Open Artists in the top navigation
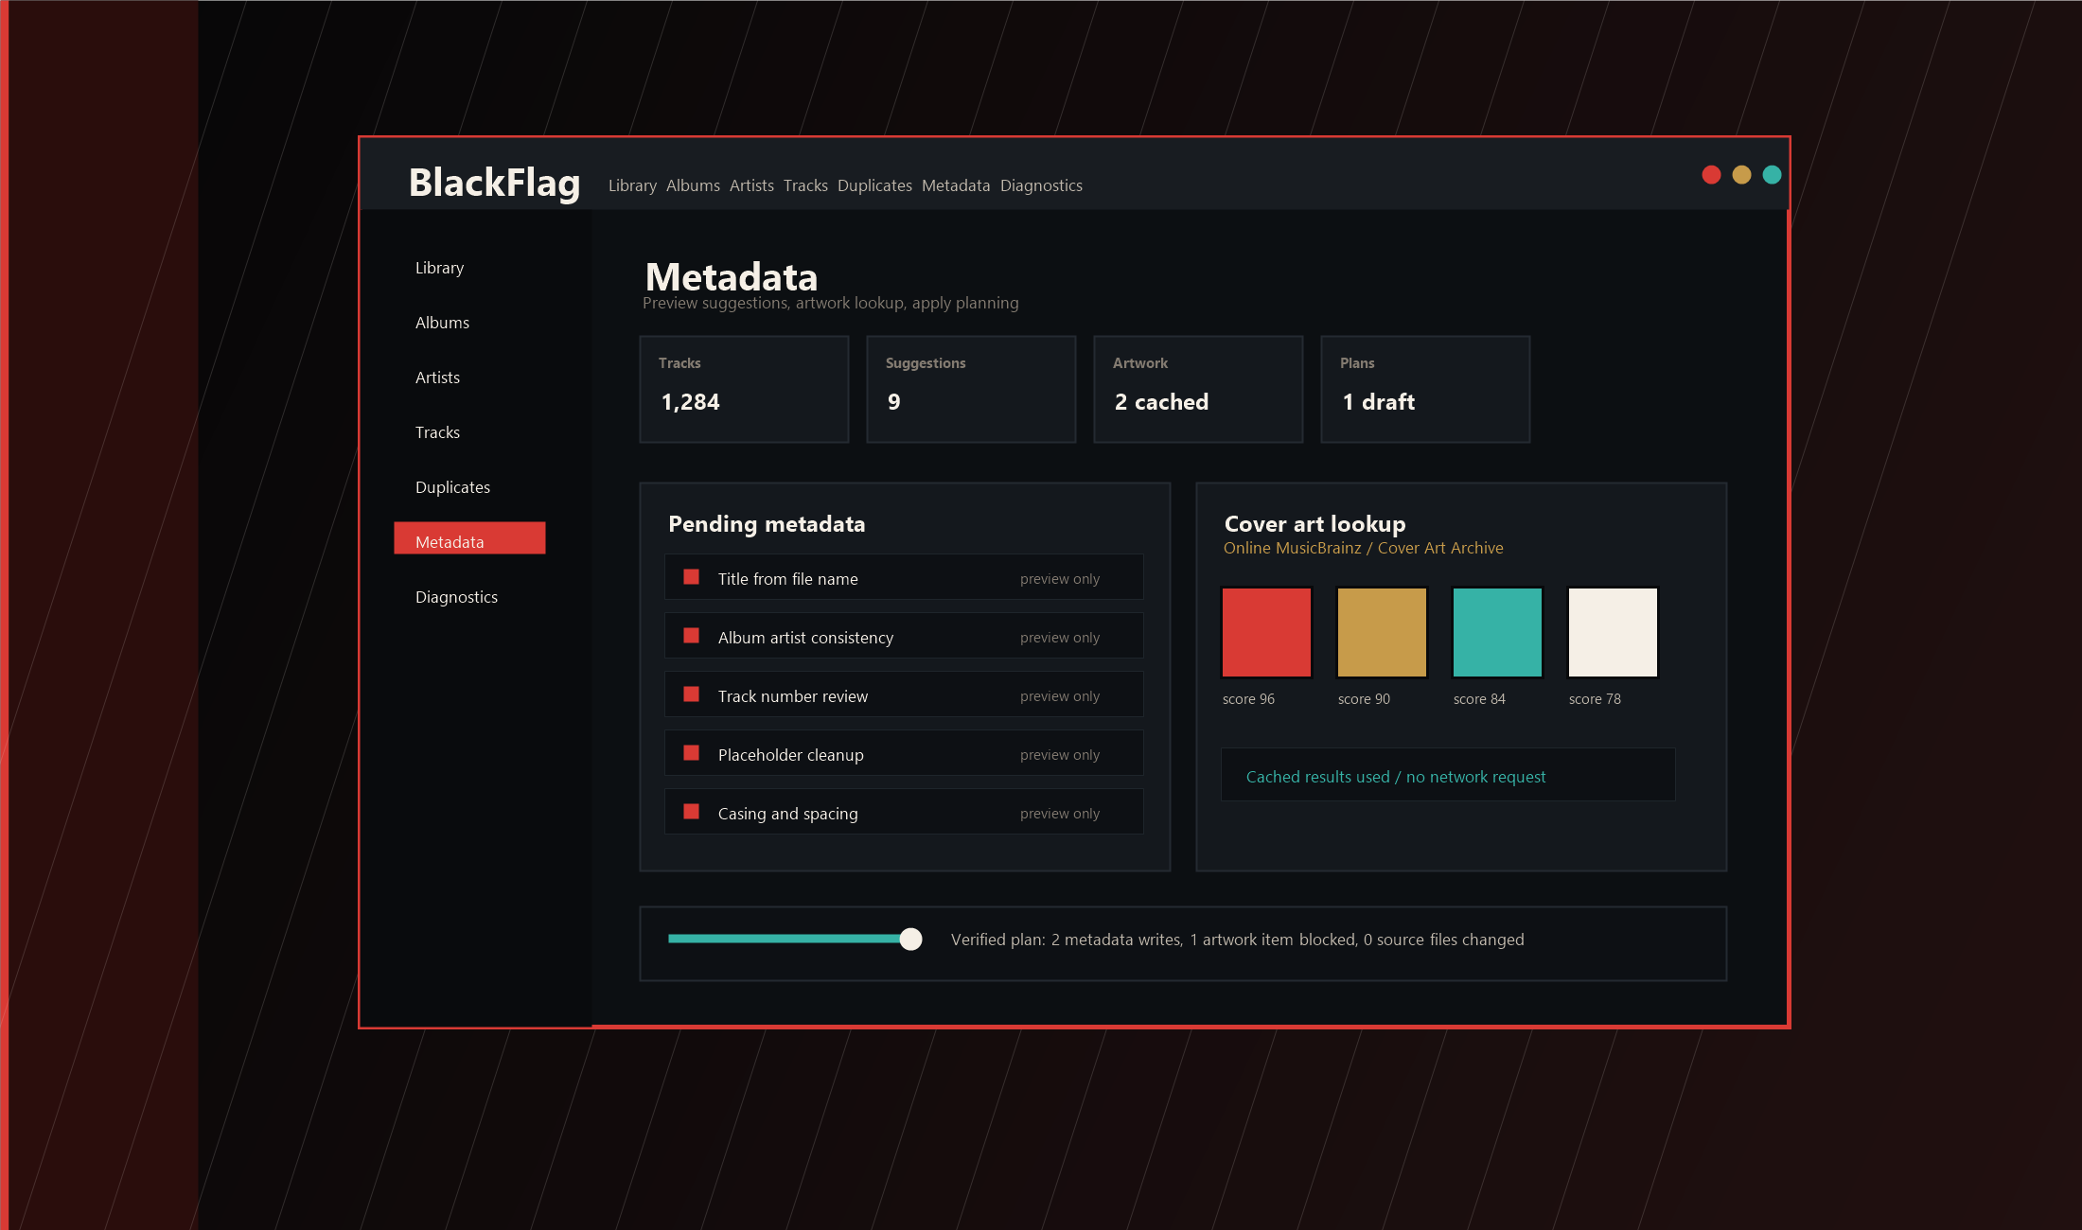2082x1230 pixels. [751, 185]
